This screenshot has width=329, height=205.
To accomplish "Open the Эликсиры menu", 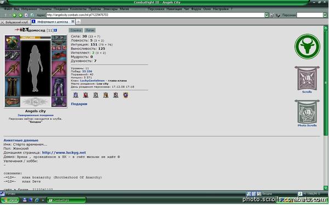I will 110,9.
